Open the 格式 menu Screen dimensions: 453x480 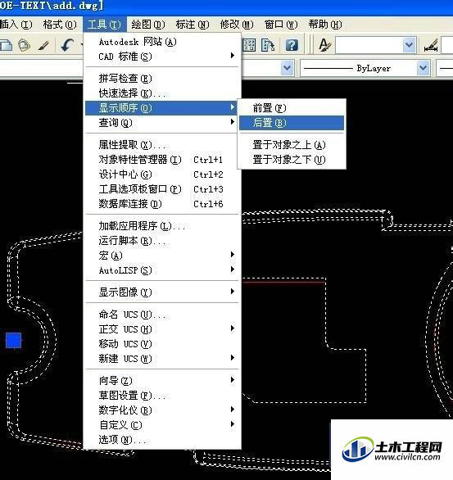coord(60,25)
